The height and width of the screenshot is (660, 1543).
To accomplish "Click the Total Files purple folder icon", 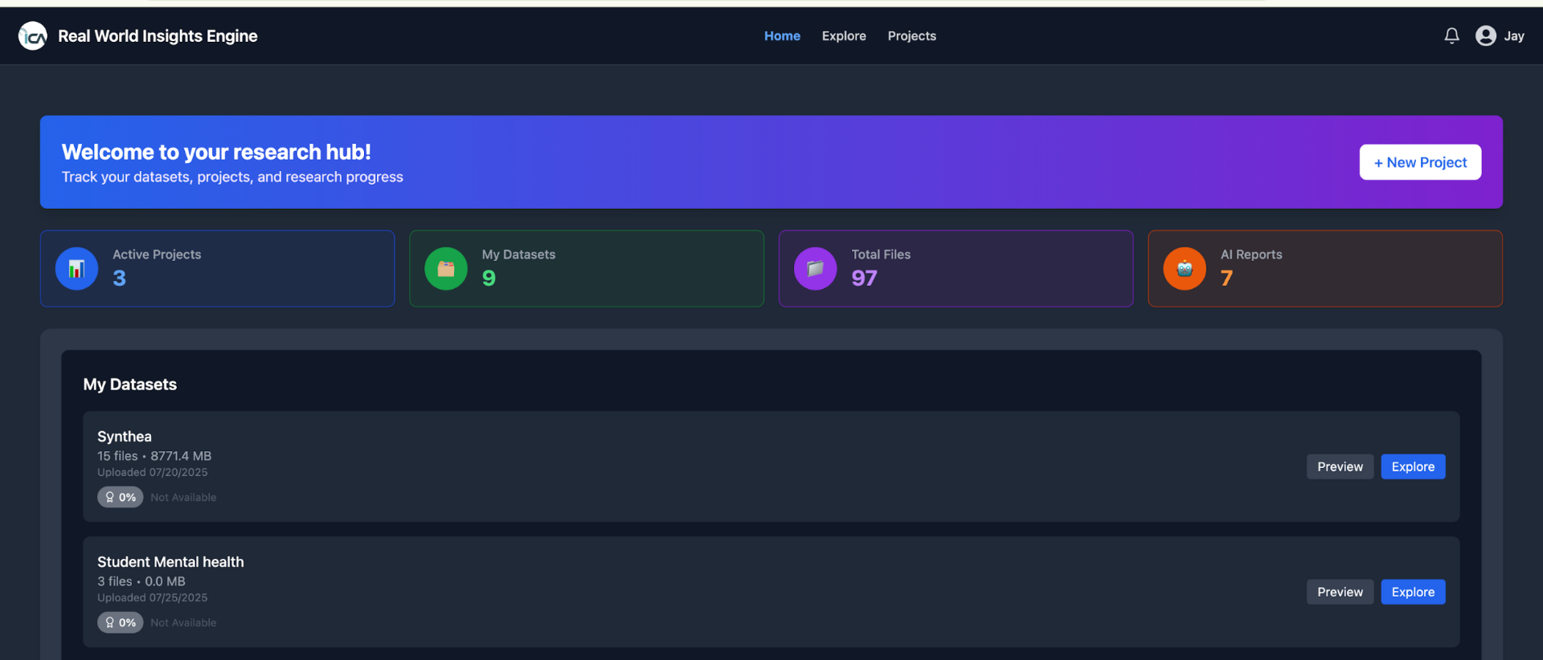I will pos(816,268).
